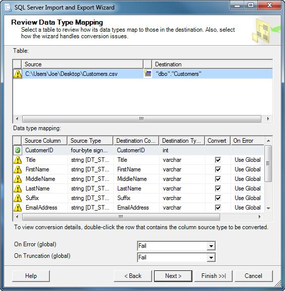Screen dimensions: 285x291
Task: Click the warning icon in the Suffix row
Action: (18, 198)
